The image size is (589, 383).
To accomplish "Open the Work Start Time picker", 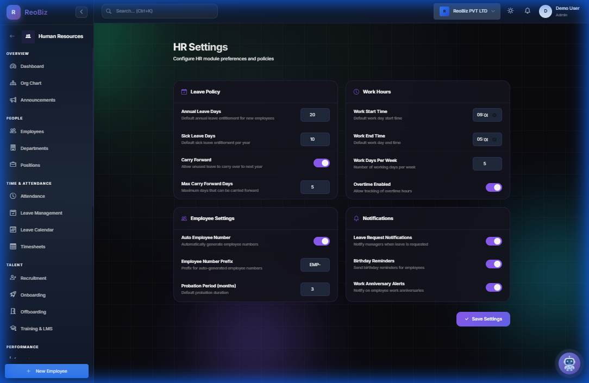I will click(487, 115).
